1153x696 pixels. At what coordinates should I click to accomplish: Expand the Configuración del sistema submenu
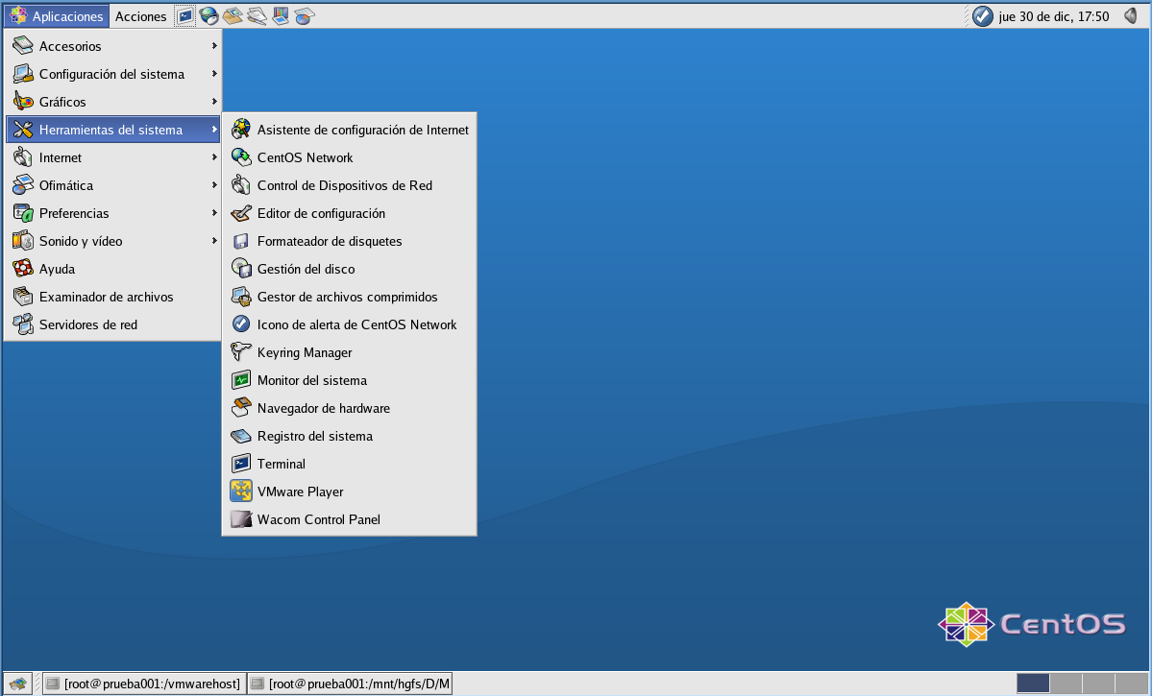[x=113, y=74]
